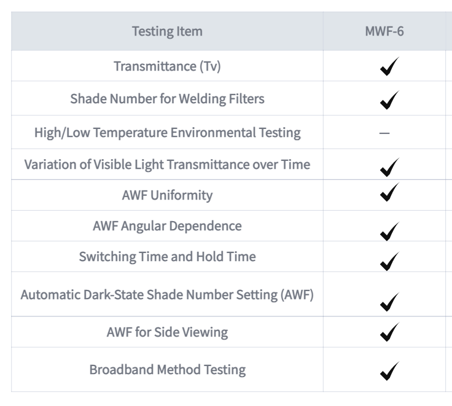Select the Testing Item column header
The image size is (452, 406).
pyautogui.click(x=167, y=31)
